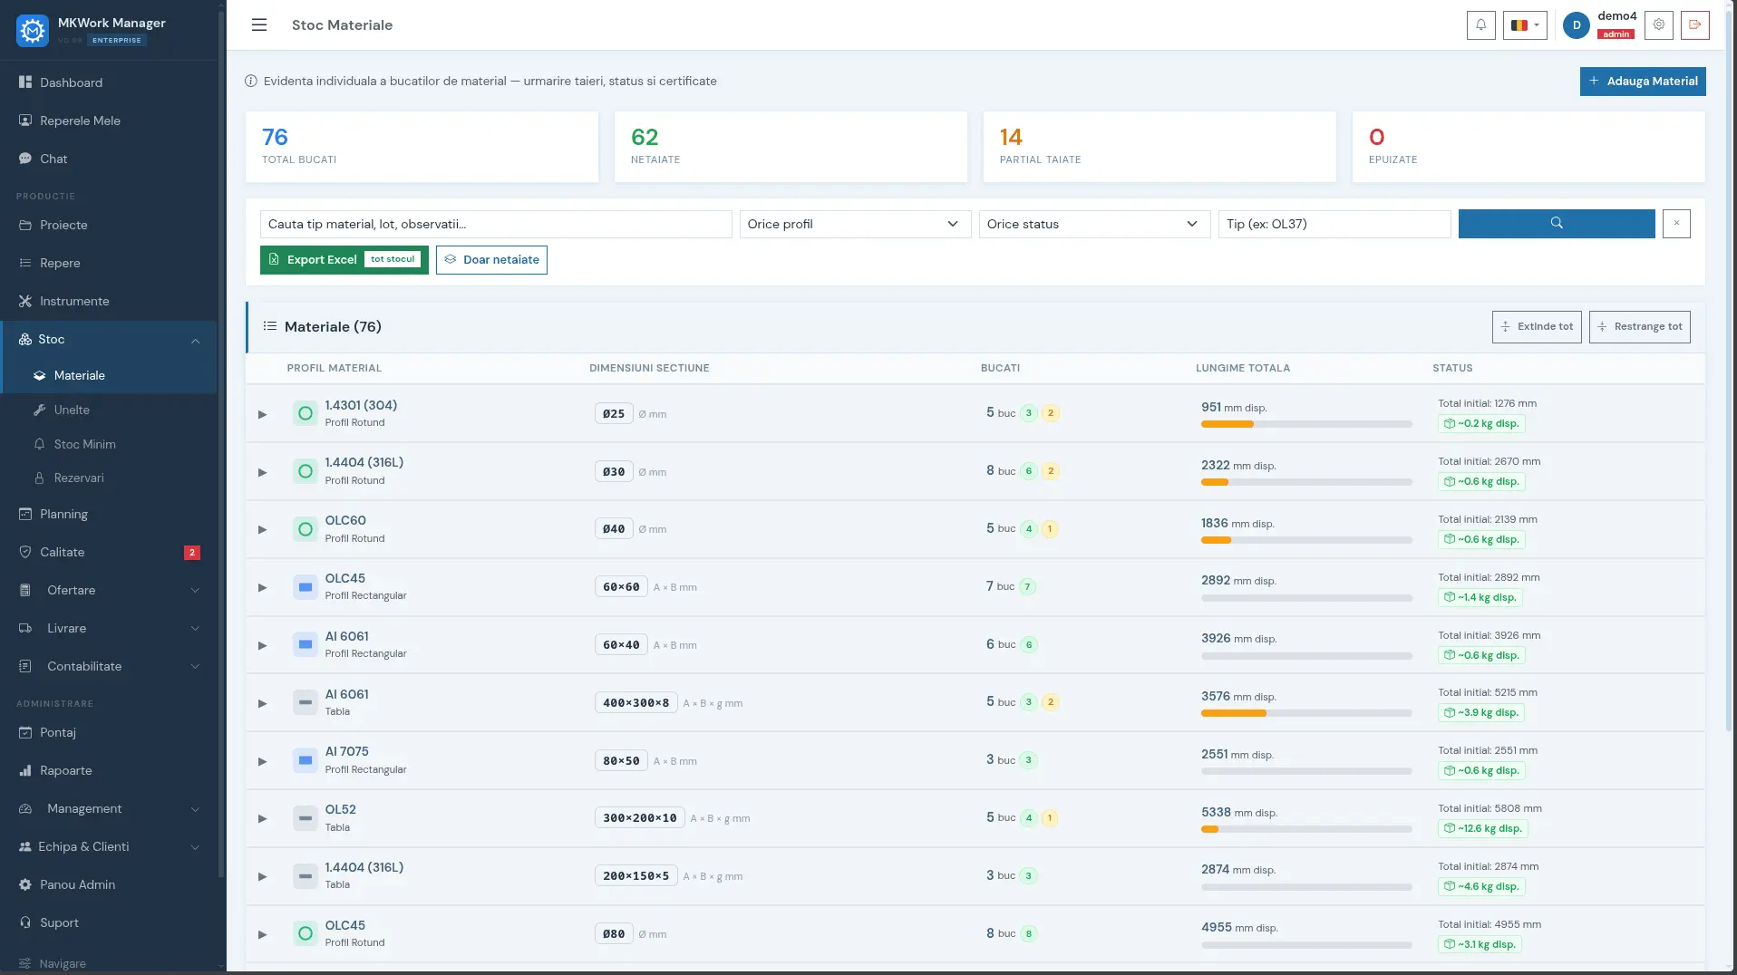Viewport: 1737px width, 975px height.
Task: Click the Al 7075 rectangular profile icon
Action: pos(306,760)
